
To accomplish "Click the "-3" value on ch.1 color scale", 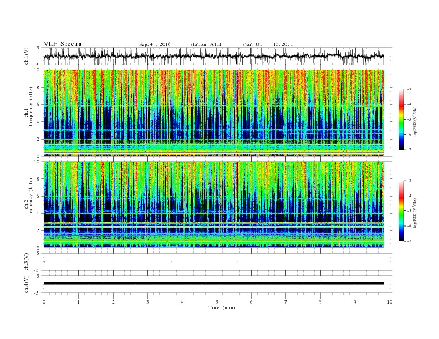I will tap(409, 89).
